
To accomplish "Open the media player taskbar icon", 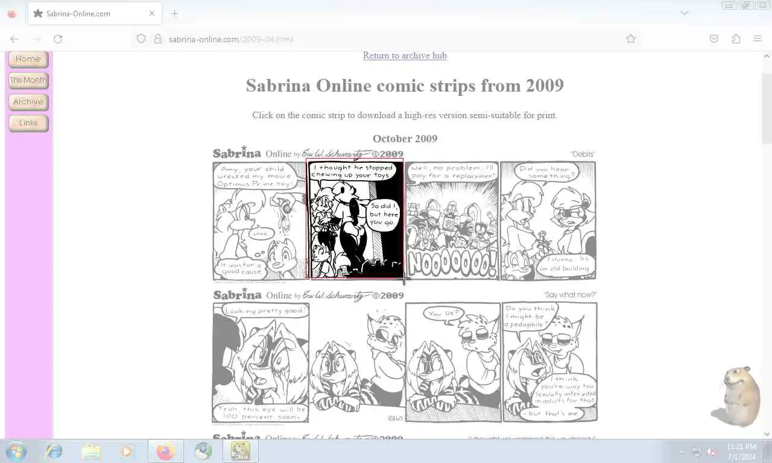I will pyautogui.click(x=127, y=451).
